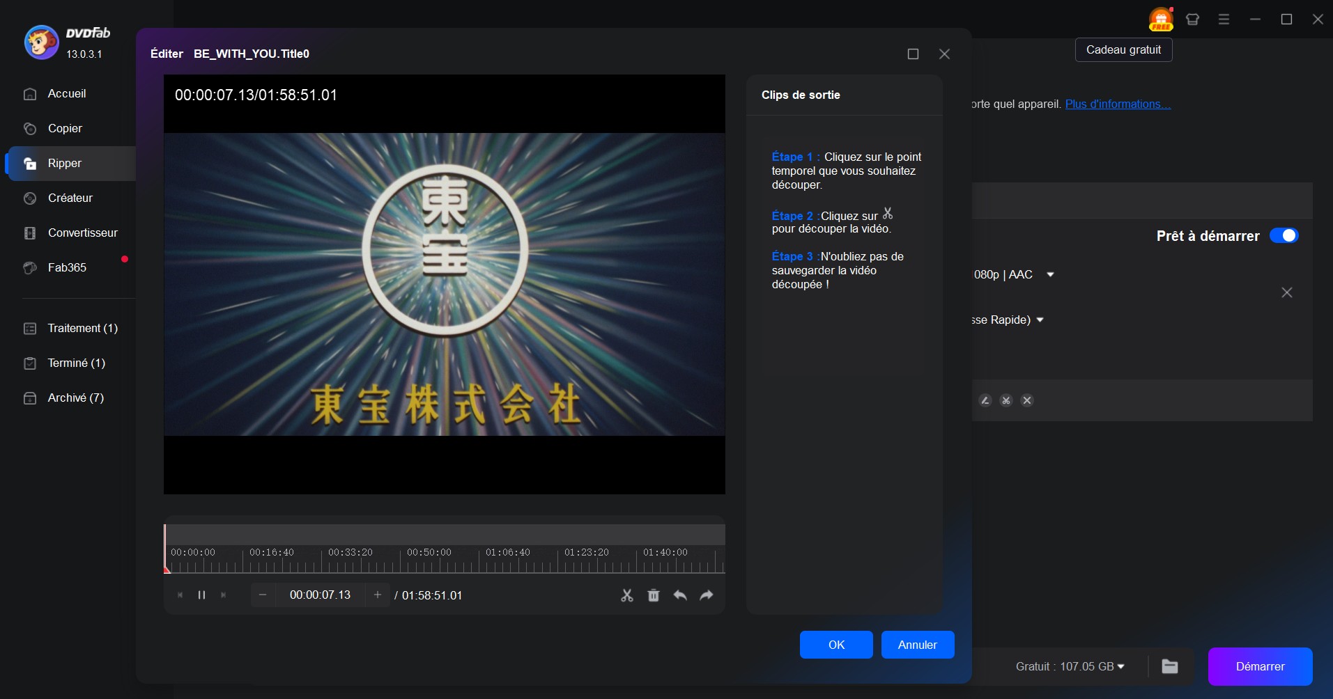Expand the Rapide speed dropdown
The width and height of the screenshot is (1333, 699).
click(1040, 320)
